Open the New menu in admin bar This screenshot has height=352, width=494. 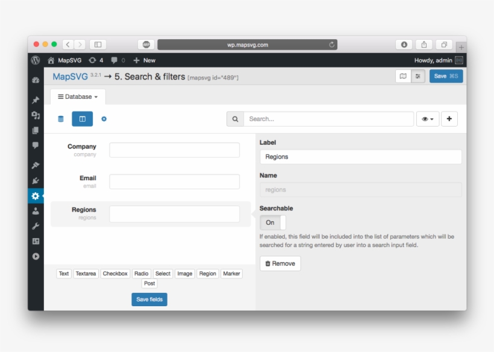pyautogui.click(x=144, y=60)
